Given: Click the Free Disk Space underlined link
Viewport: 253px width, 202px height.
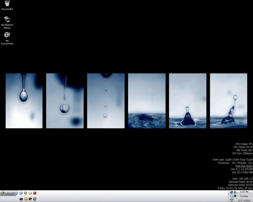Looking at the screenshot, I should (x=244, y=166).
